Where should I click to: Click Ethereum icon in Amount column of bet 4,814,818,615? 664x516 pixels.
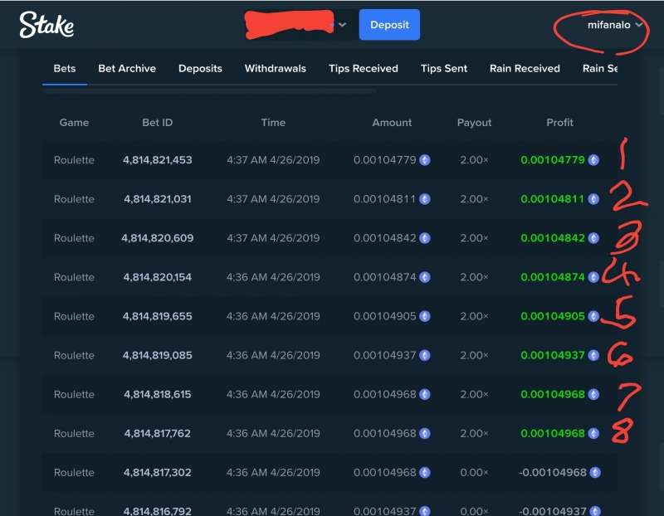coord(425,395)
